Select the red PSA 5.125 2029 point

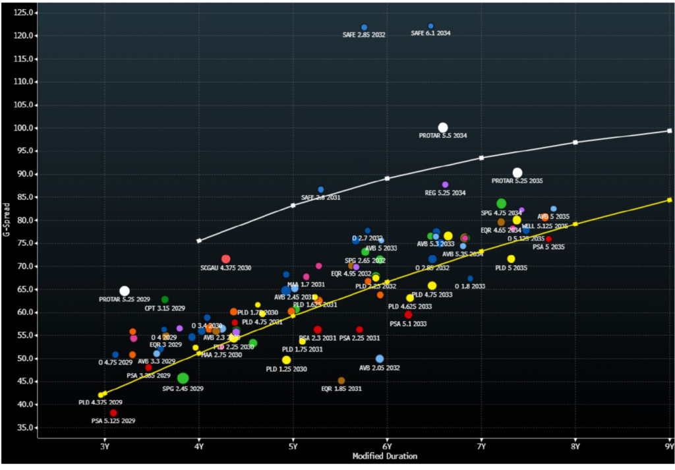113,413
